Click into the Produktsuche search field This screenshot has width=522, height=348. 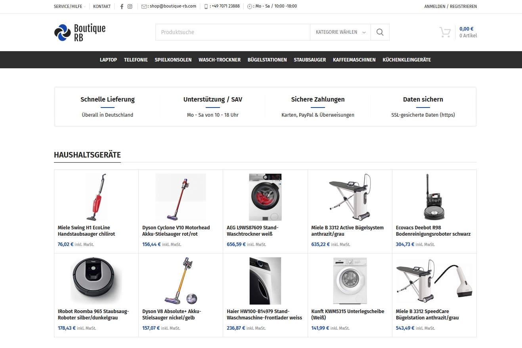tap(233, 32)
